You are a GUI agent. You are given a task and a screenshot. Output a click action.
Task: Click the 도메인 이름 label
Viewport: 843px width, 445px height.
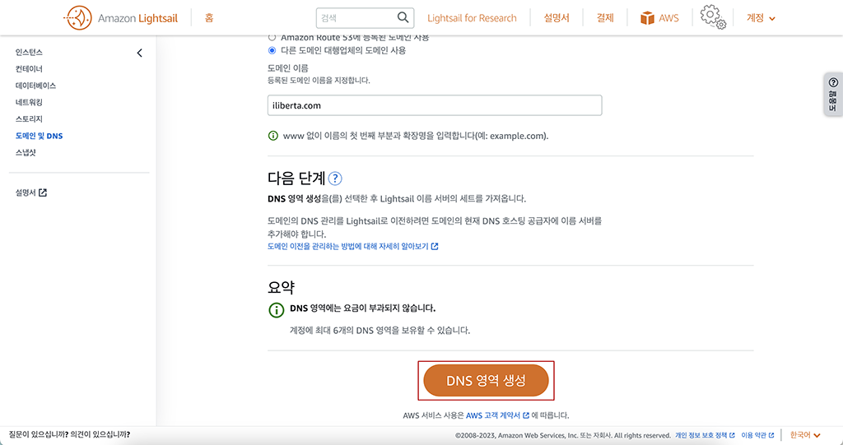(287, 68)
